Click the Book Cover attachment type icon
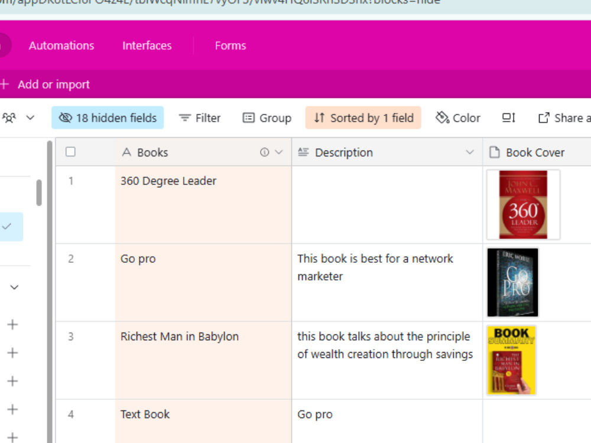Screen dimensions: 591x443 click(494, 152)
